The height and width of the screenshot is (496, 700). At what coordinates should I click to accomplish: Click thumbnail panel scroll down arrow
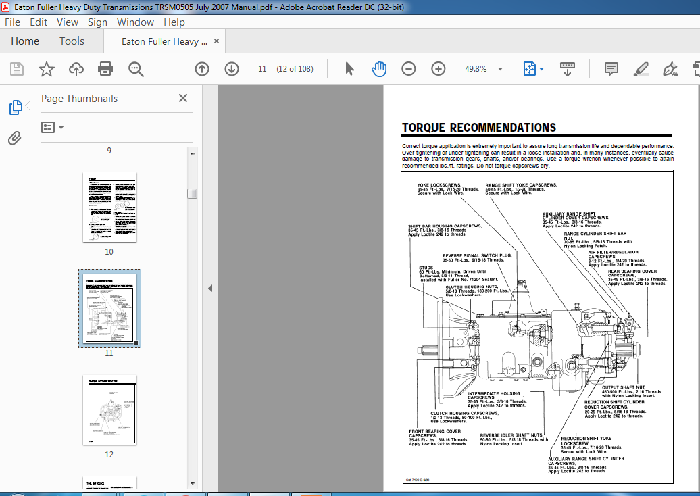tap(193, 484)
